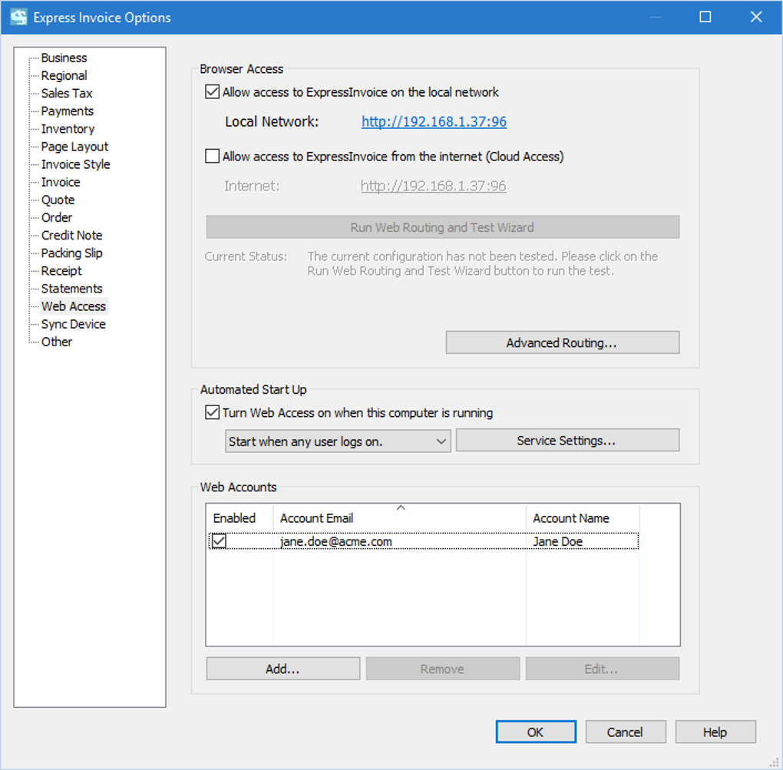Open the startup mode dropdown
This screenshot has width=783, height=770.
tap(441, 441)
